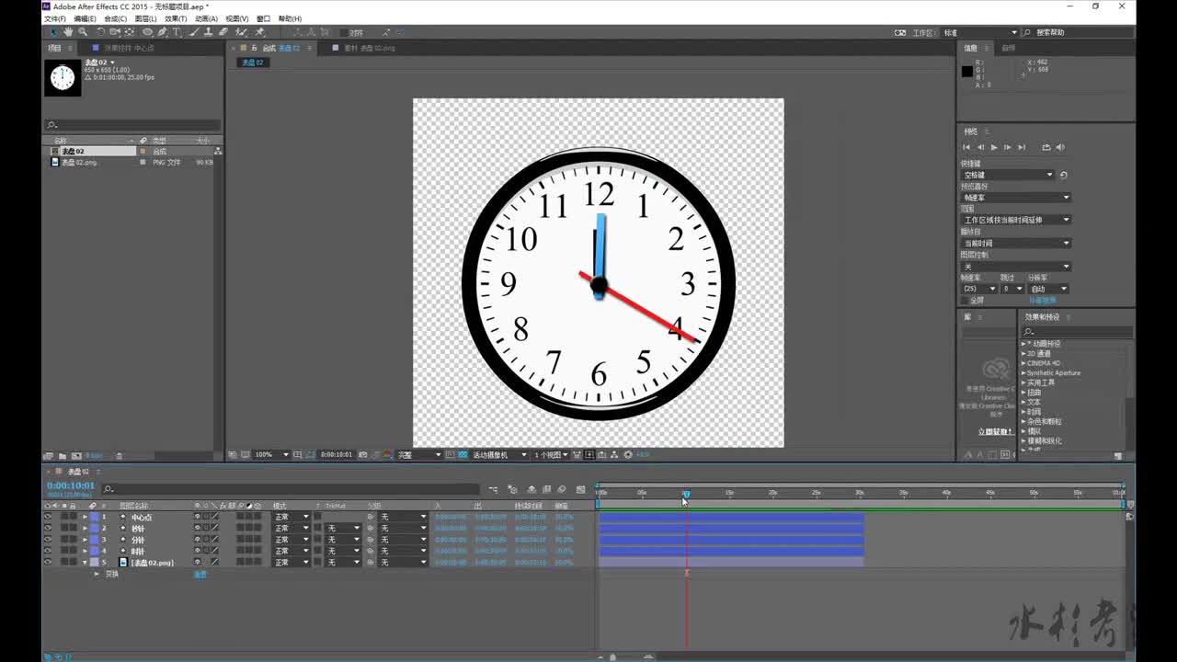Select the Selection arrow tool

tap(54, 32)
